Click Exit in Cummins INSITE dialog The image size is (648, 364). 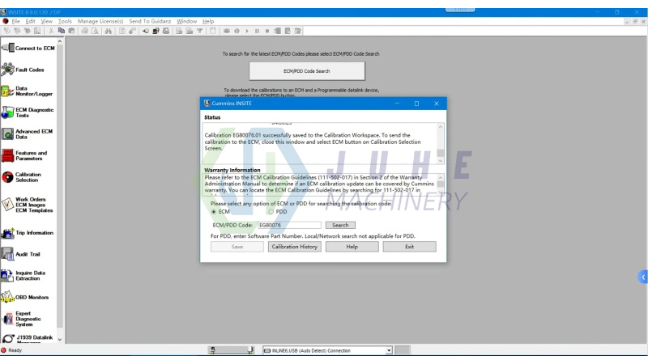409,247
